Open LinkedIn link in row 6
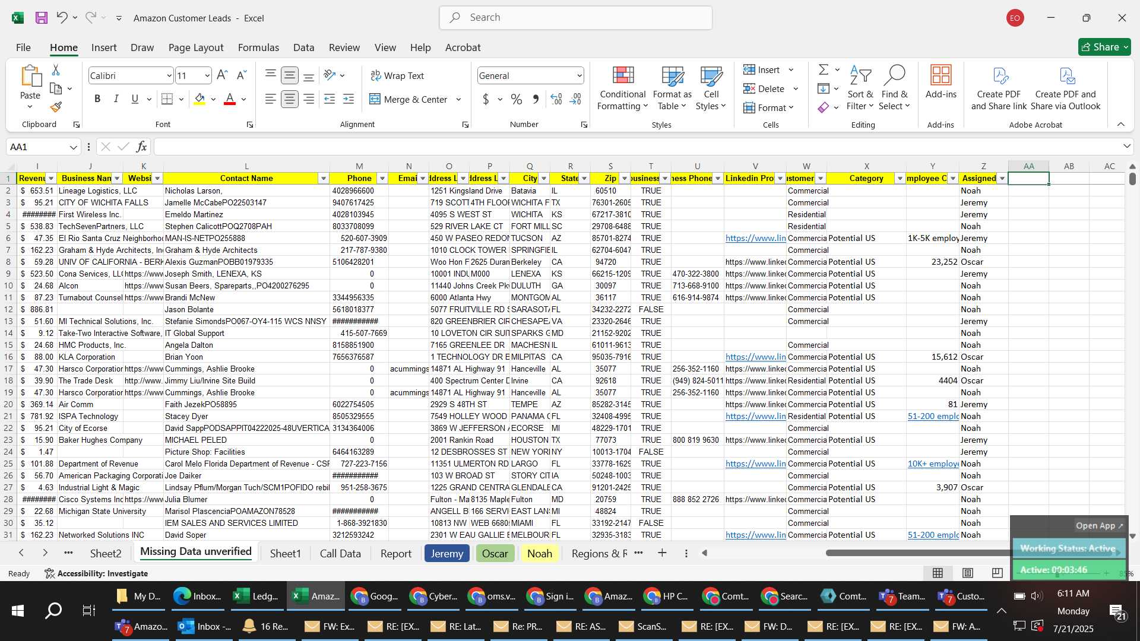Viewport: 1140px width, 641px height. pos(755,238)
